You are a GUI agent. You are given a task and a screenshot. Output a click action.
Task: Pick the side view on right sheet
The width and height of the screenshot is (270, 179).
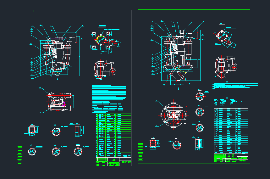(224, 65)
